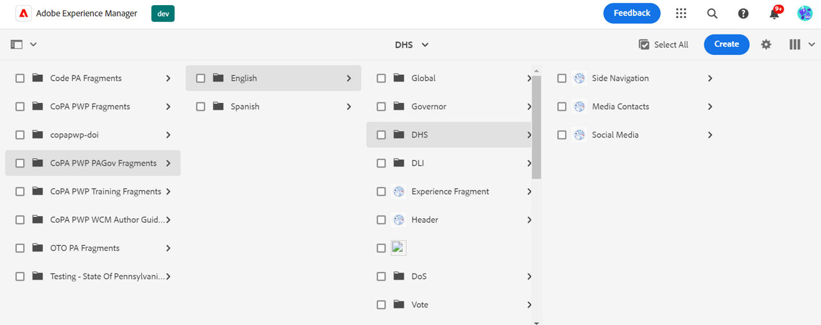The image size is (821, 325).
Task: Open the user profile avatar
Action: [x=805, y=13]
